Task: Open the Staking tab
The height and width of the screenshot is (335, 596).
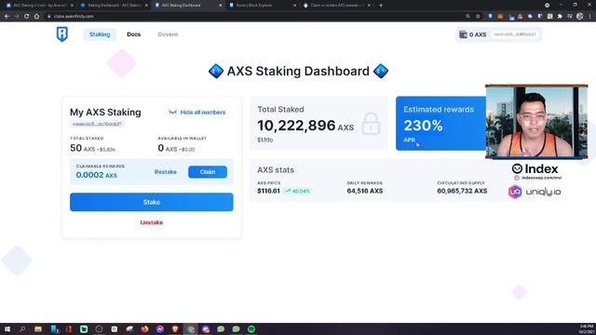Action: [x=100, y=34]
